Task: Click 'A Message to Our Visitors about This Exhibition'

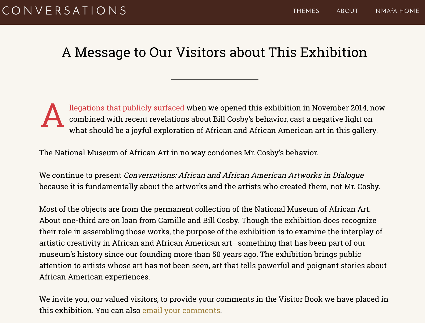Action: point(215,52)
